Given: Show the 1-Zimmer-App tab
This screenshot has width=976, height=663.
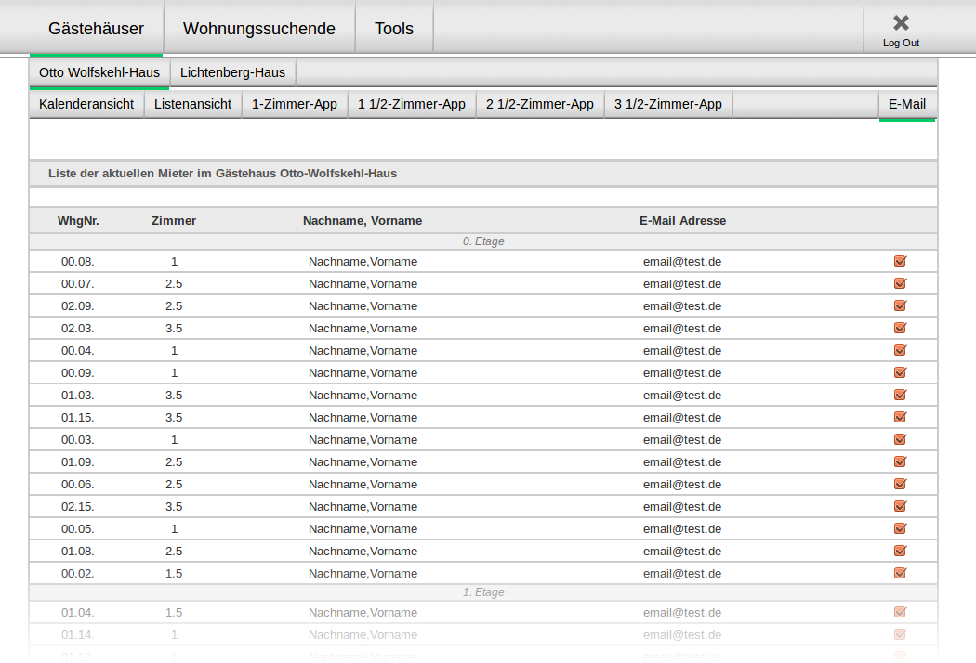Looking at the screenshot, I should tap(295, 104).
